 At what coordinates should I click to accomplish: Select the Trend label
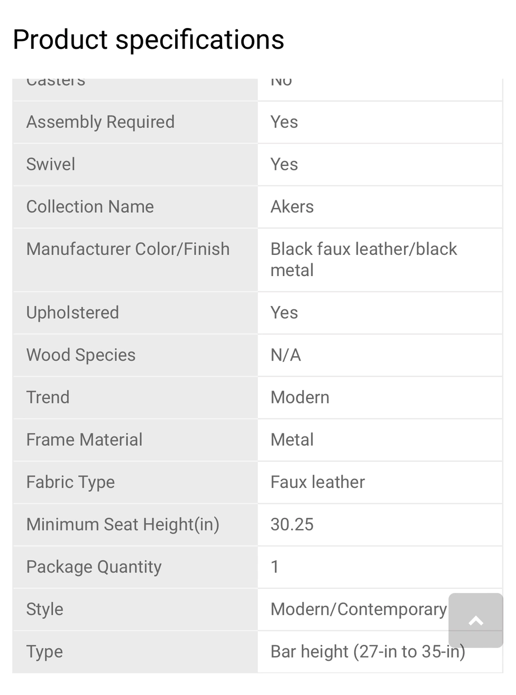tap(48, 398)
